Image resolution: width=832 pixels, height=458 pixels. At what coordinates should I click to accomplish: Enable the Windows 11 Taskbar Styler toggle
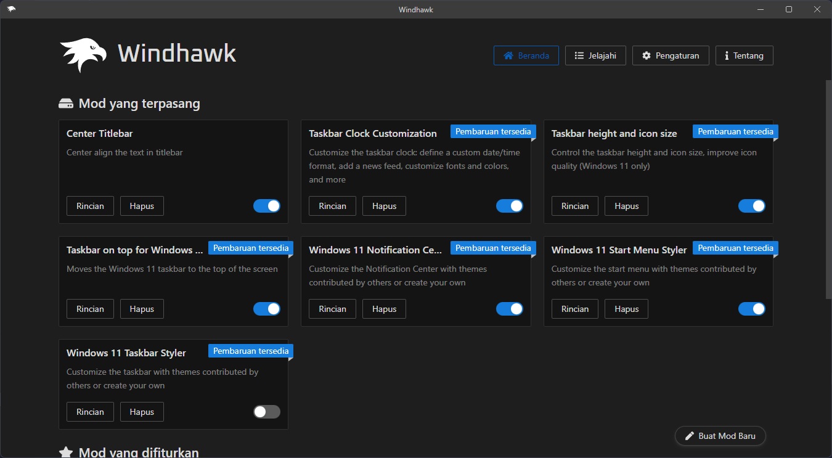[x=267, y=412]
